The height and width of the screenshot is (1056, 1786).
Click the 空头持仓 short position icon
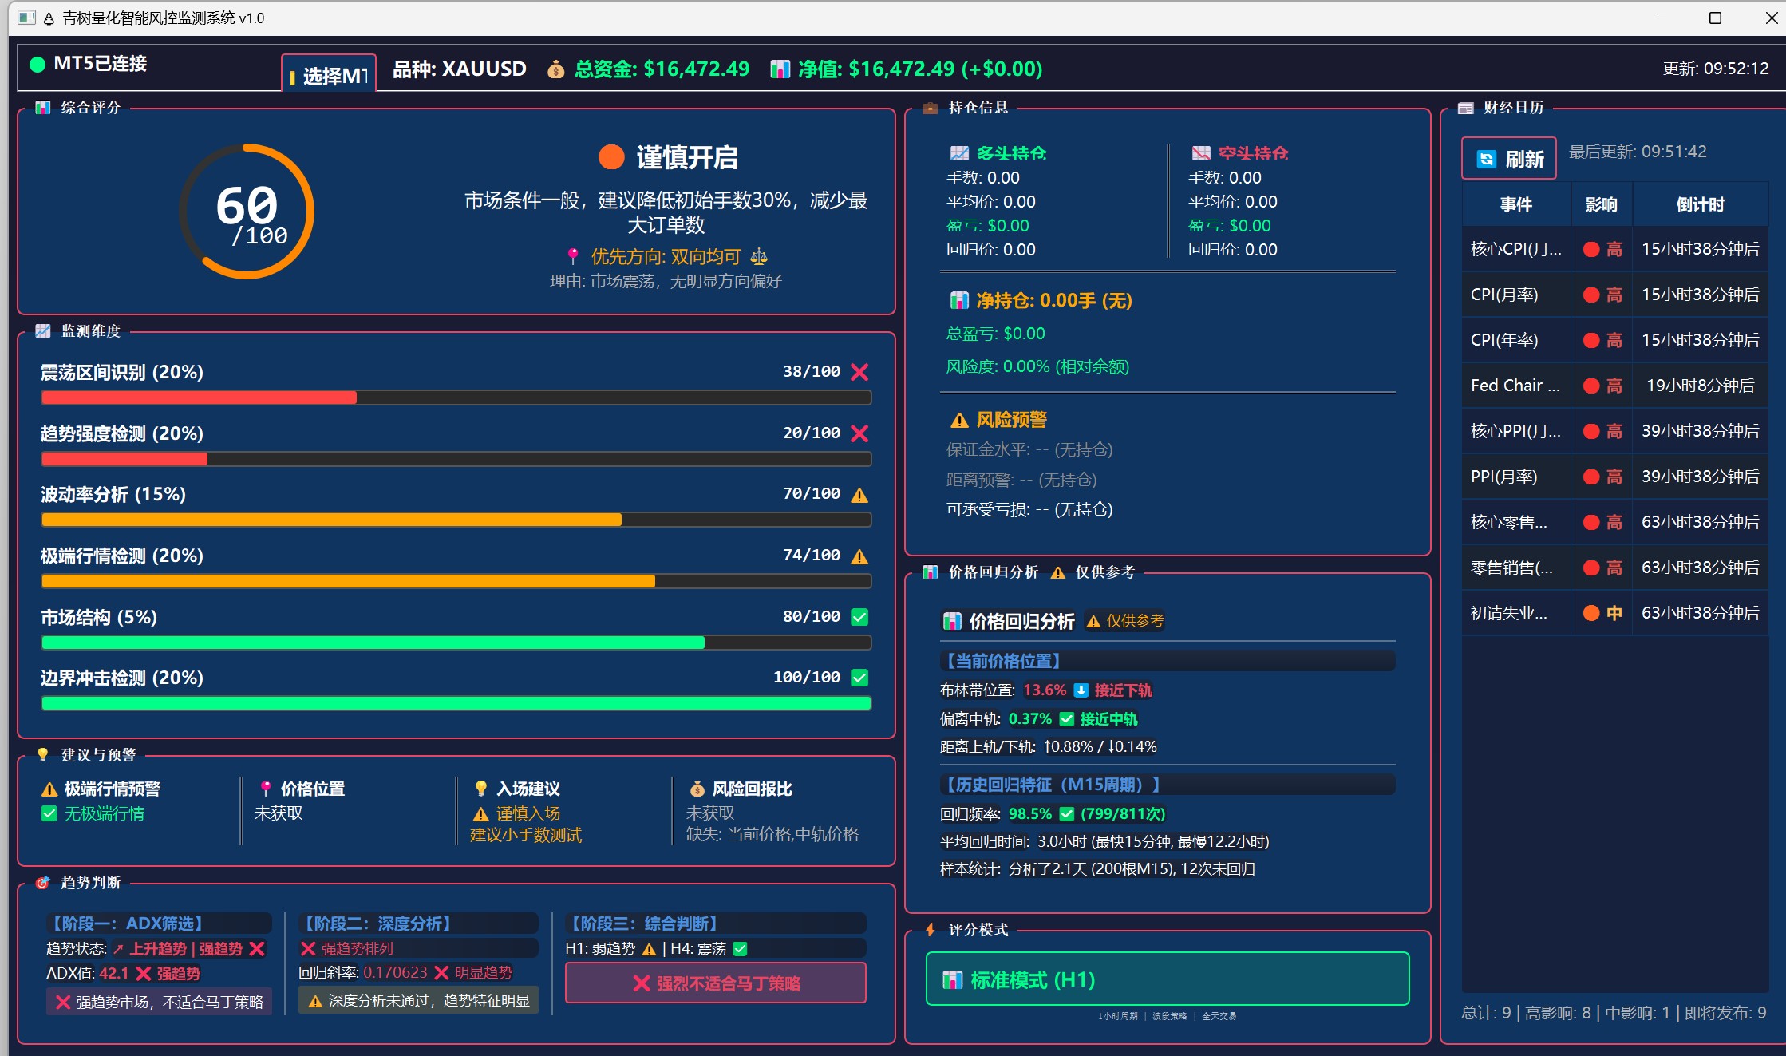[x=1201, y=152]
